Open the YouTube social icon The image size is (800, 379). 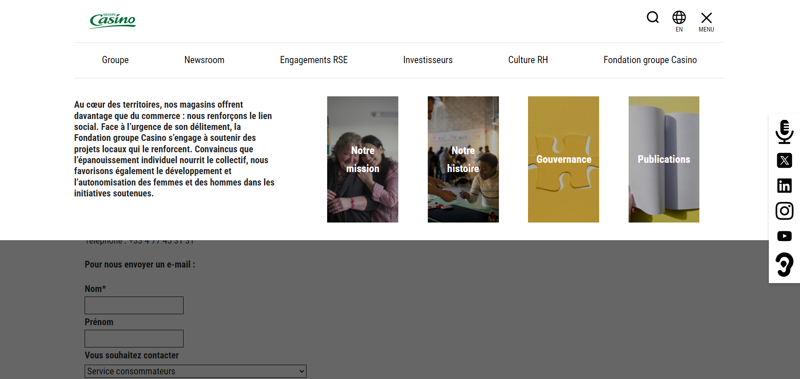click(784, 236)
